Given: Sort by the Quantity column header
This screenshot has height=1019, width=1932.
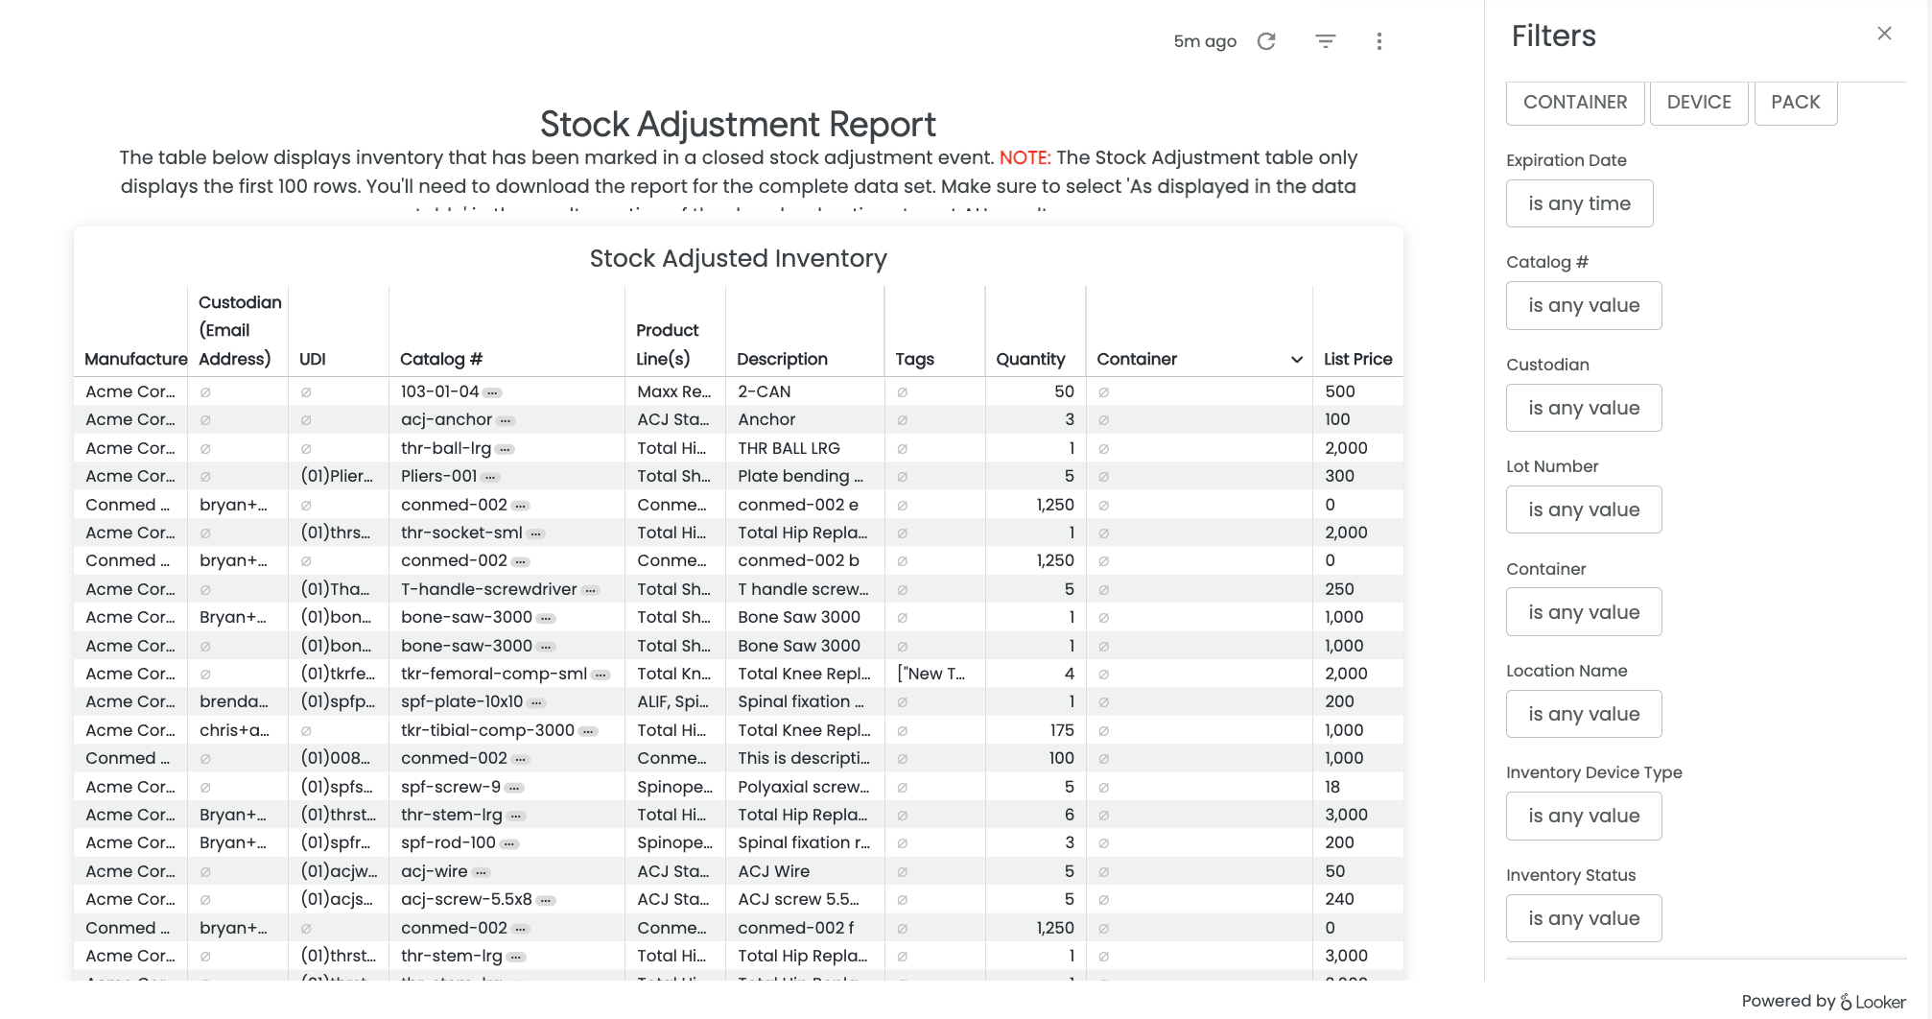Looking at the screenshot, I should click(1029, 359).
